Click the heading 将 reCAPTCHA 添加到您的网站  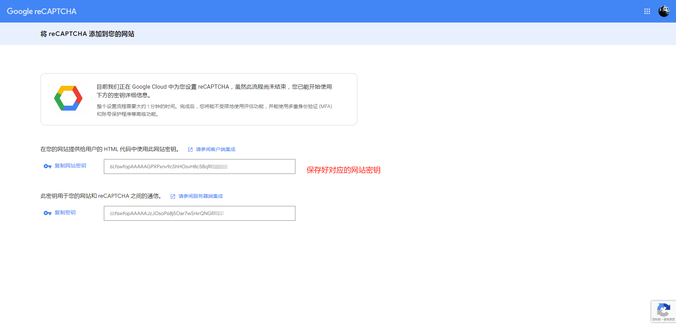pos(88,34)
